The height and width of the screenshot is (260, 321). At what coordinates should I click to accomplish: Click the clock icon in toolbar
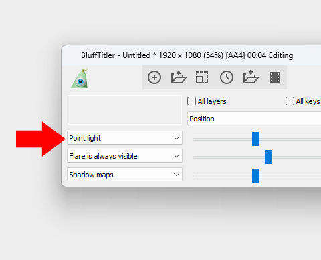[227, 77]
